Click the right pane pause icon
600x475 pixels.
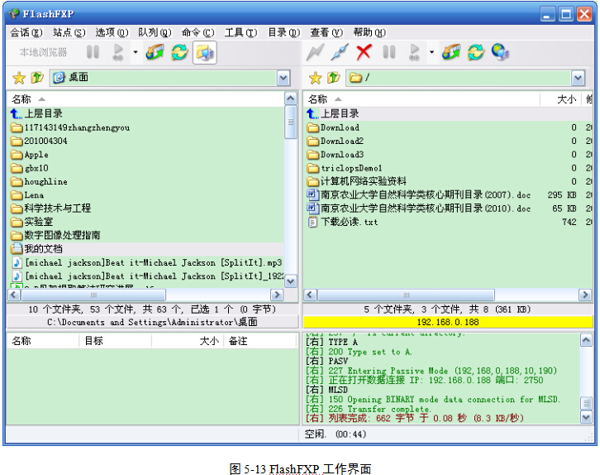pyautogui.click(x=388, y=52)
